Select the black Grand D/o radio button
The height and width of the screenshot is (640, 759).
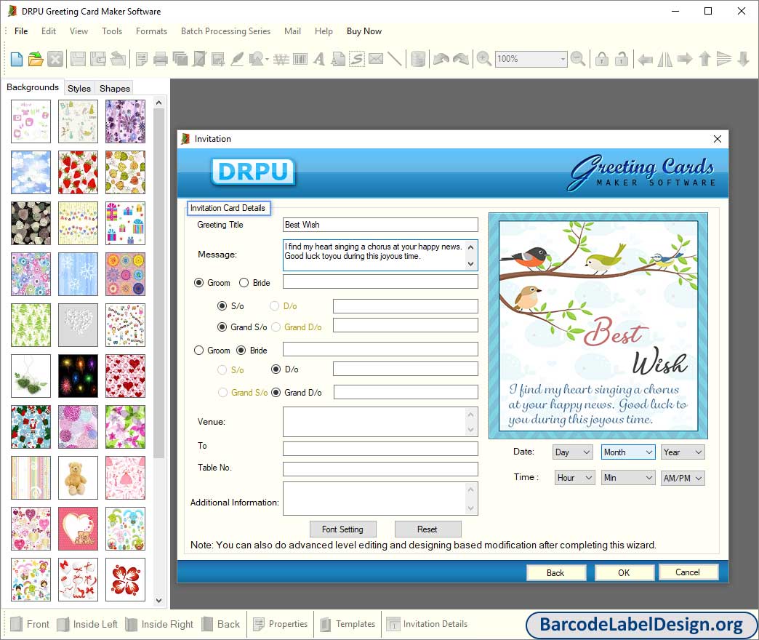(x=276, y=393)
